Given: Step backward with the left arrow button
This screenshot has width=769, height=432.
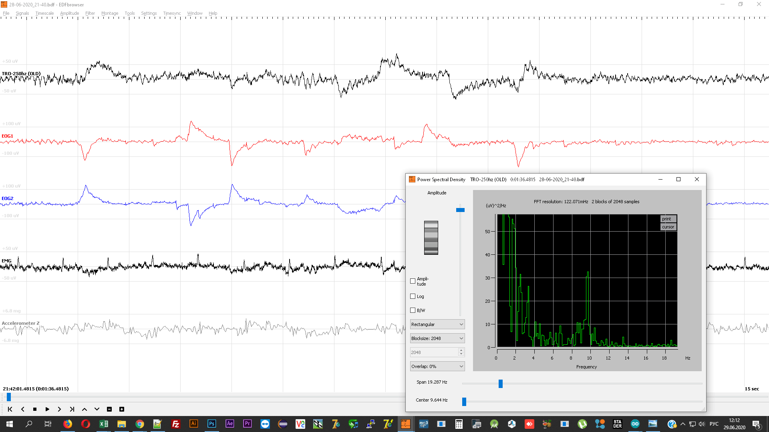Looking at the screenshot, I should point(23,409).
